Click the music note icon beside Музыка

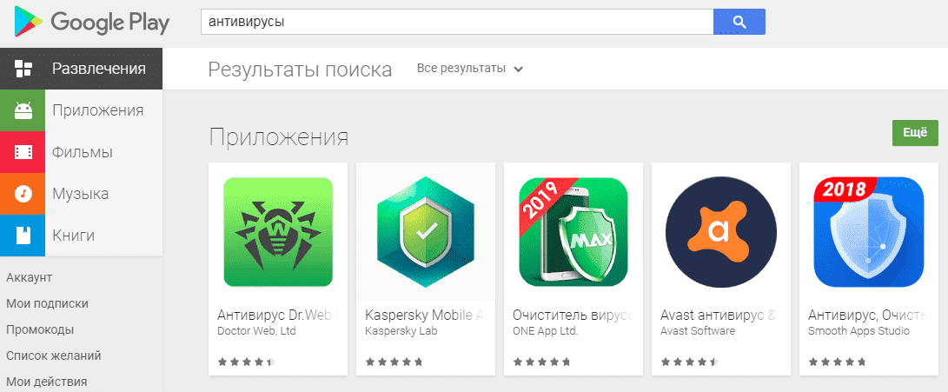tap(23, 194)
